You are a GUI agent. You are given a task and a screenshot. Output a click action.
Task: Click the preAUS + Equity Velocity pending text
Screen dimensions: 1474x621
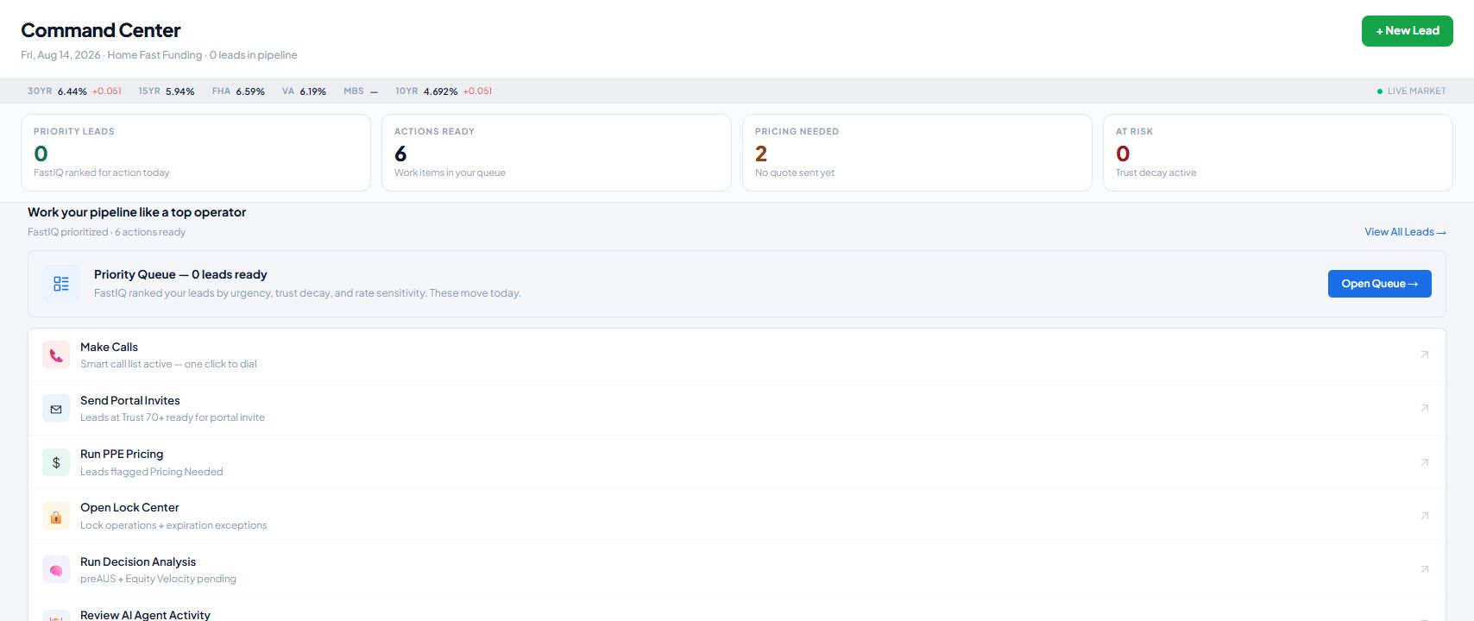pos(158,579)
